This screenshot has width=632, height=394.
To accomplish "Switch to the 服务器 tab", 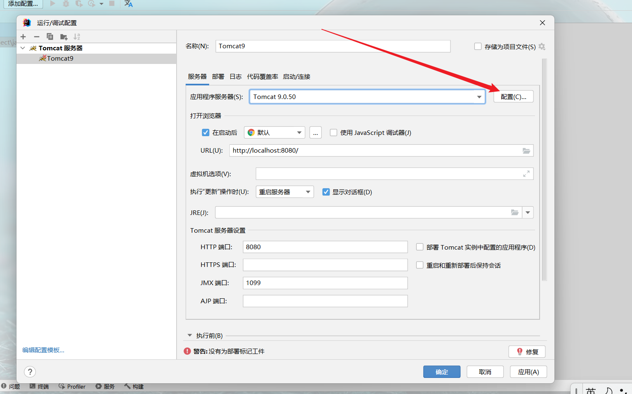I will click(197, 77).
